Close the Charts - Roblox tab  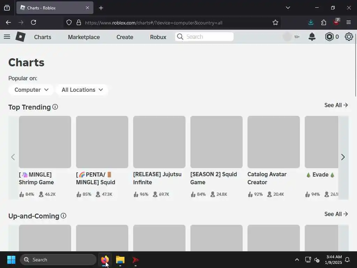click(88, 8)
